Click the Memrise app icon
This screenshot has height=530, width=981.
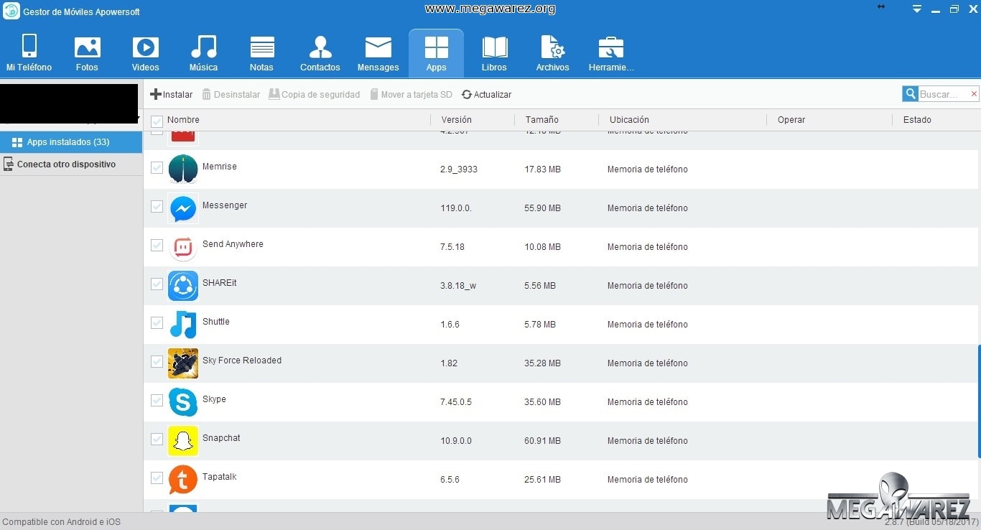183,169
